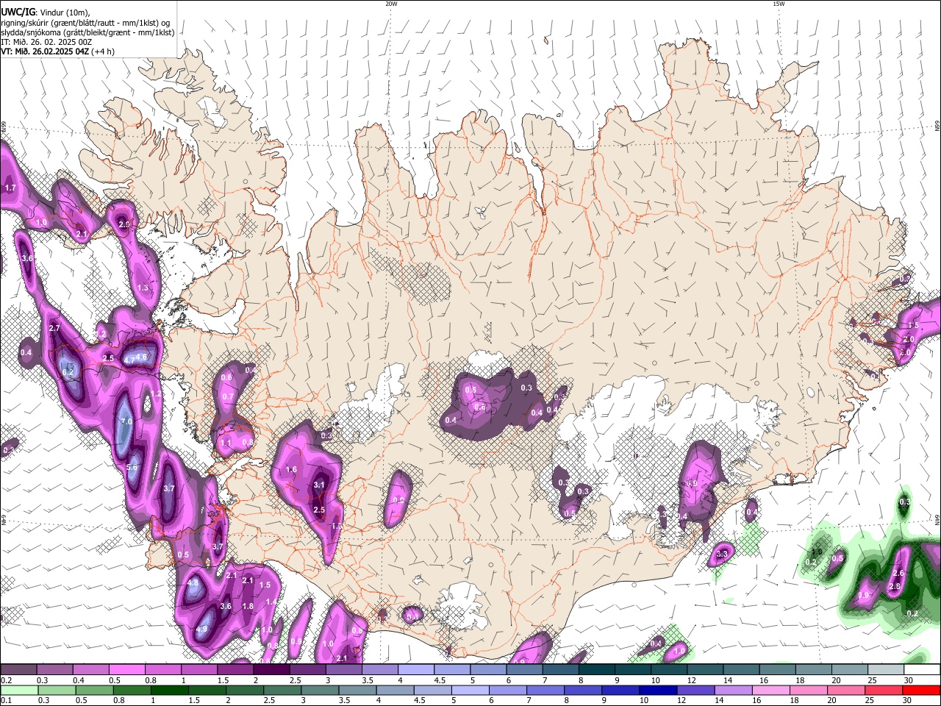Pick the light lavender 4 snow-scale swatch
The width and height of the screenshot is (941, 706).
416,670
